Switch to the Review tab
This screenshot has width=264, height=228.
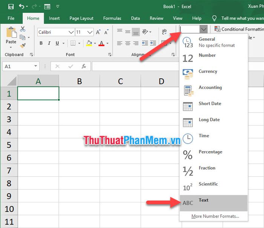[x=157, y=18]
